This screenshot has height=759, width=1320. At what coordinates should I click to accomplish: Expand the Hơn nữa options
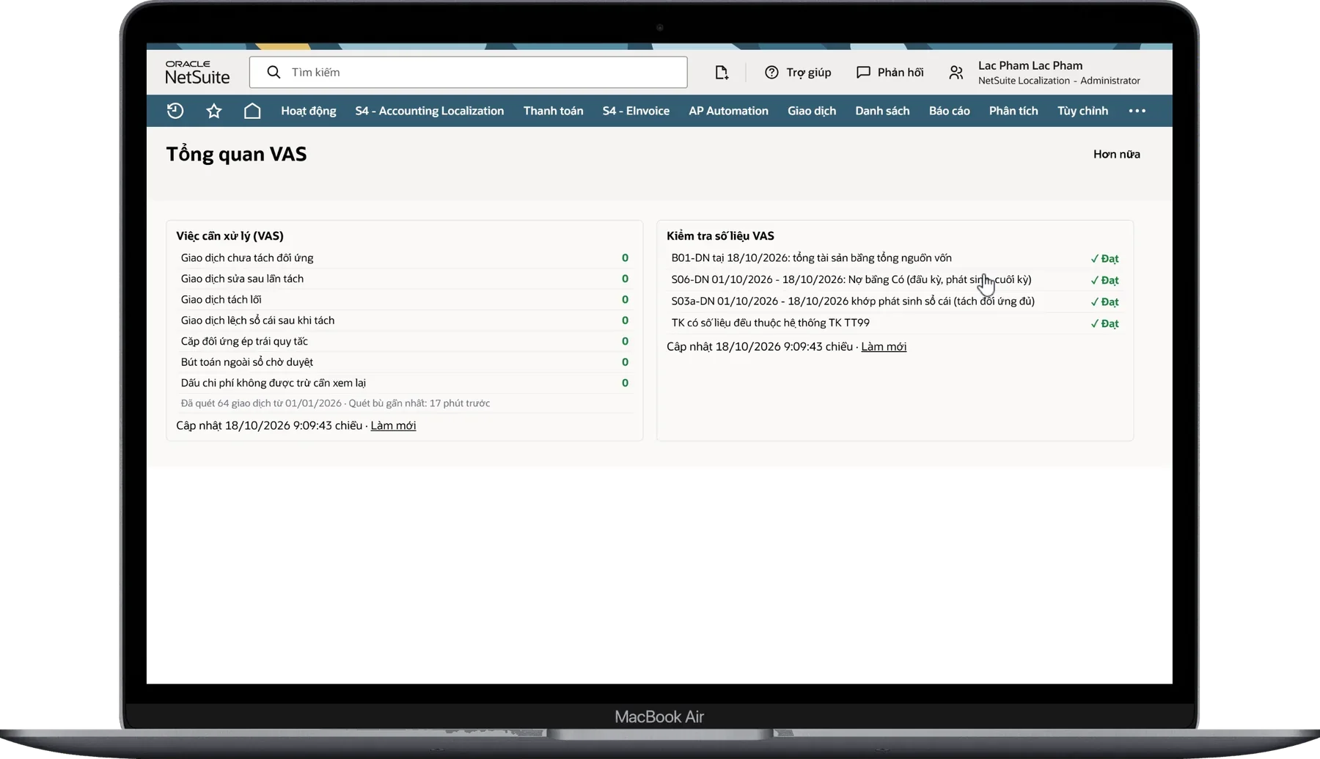[1116, 154]
